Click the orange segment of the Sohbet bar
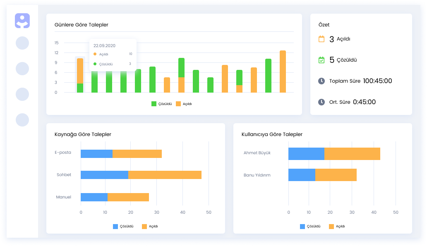 point(165,174)
